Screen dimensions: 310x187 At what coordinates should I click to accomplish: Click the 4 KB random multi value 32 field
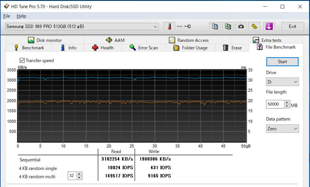[72, 176]
